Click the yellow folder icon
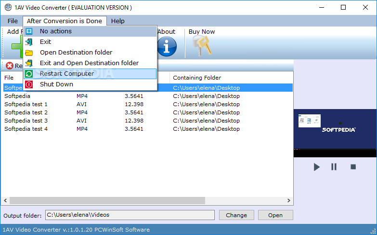The image size is (377, 235). pos(29,53)
